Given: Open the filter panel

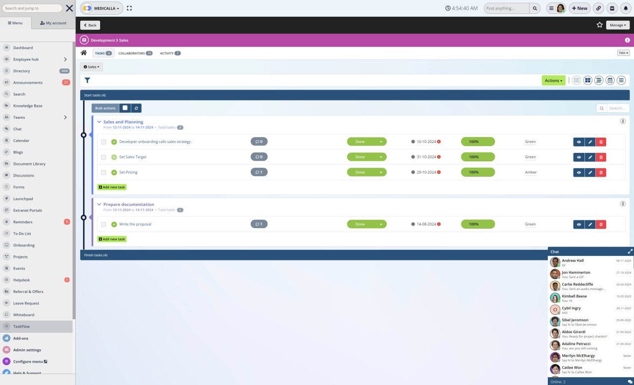Looking at the screenshot, I should (x=87, y=80).
